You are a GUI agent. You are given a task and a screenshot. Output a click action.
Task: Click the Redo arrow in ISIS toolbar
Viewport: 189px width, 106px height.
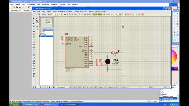pos(82,14)
